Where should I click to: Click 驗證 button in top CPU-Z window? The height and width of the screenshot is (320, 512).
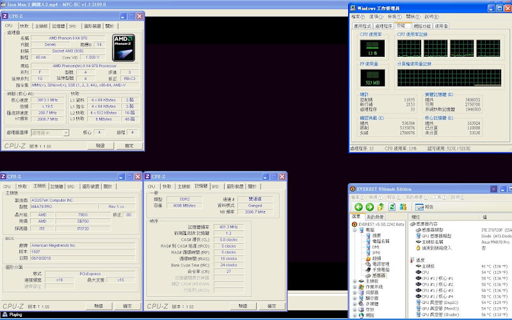(x=100, y=146)
